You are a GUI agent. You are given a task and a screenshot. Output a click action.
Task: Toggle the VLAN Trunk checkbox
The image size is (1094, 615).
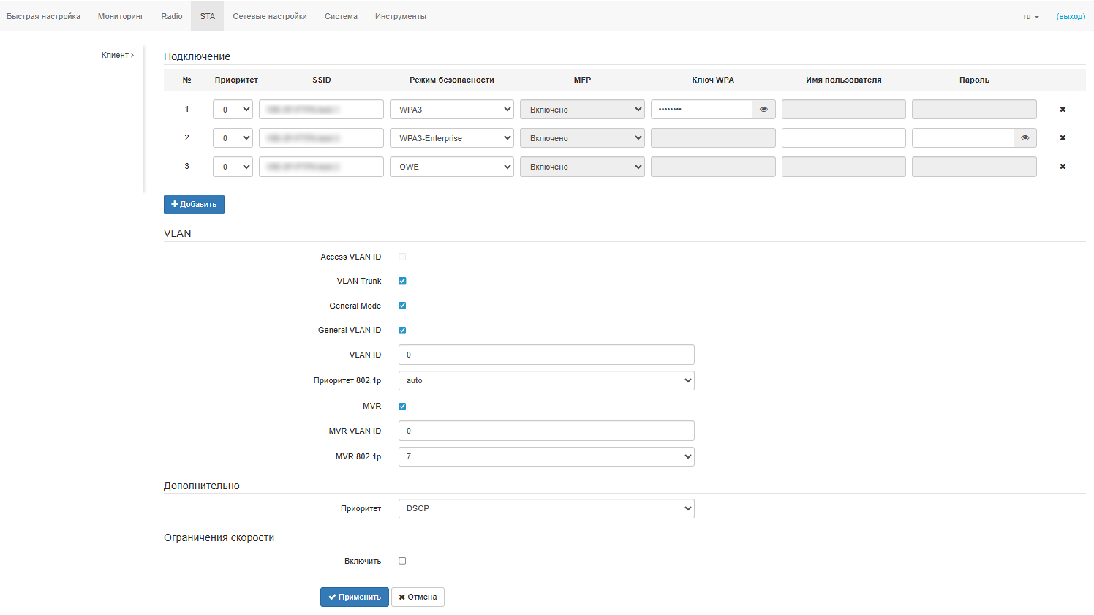coord(402,281)
